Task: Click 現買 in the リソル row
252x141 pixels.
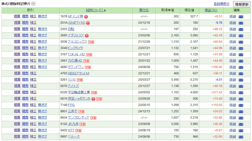Action: (17, 79)
